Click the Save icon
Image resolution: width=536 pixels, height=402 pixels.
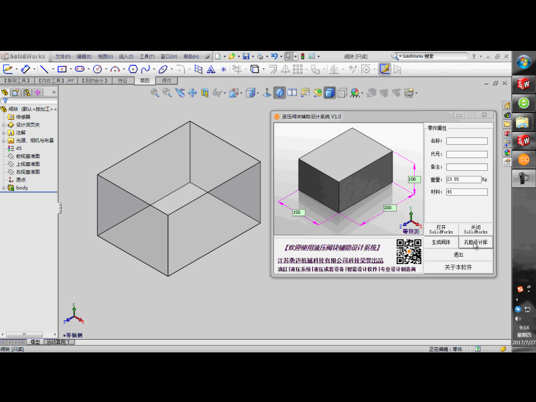coord(246,56)
